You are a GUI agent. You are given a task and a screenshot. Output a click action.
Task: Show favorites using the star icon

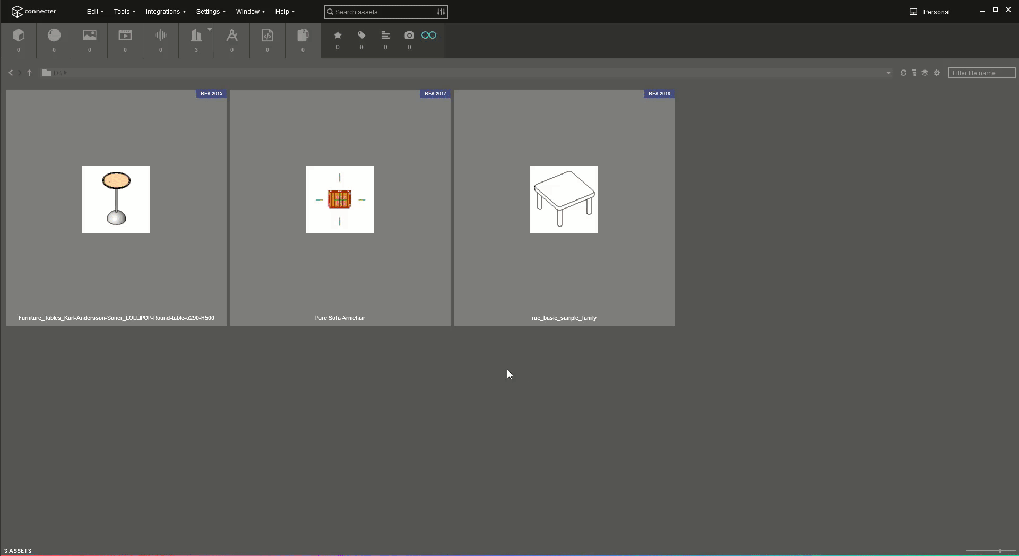(338, 36)
